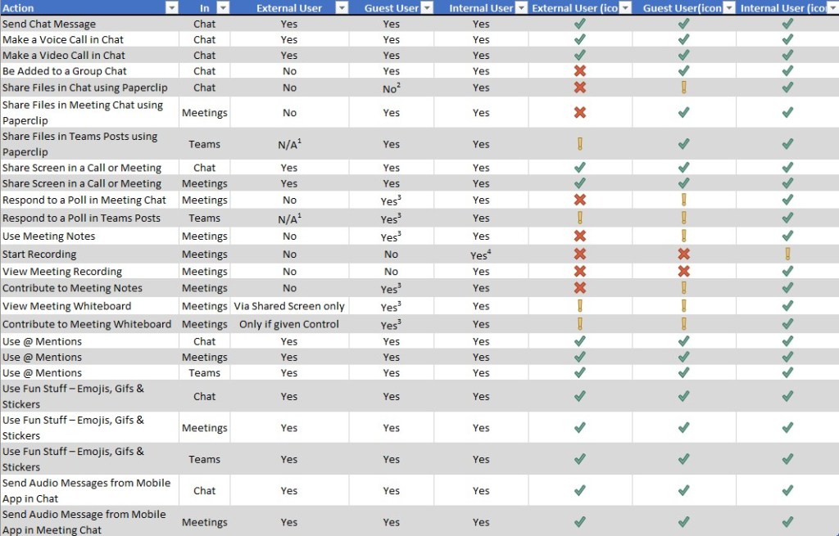Click Internal User warning icon in Start Recording row
The image size is (839, 536).
tap(787, 254)
